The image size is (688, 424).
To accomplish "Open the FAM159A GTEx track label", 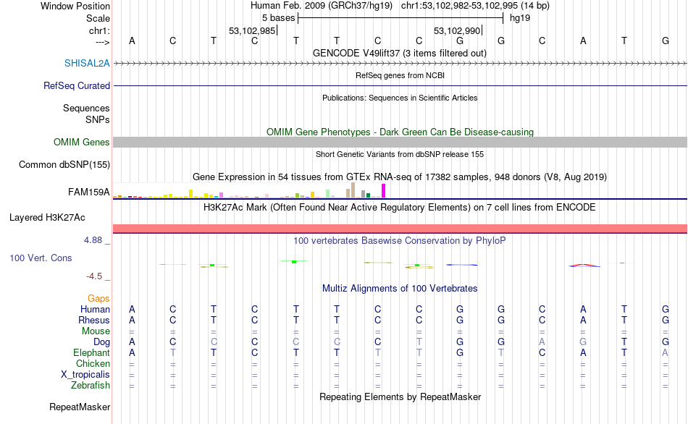I will (89, 192).
